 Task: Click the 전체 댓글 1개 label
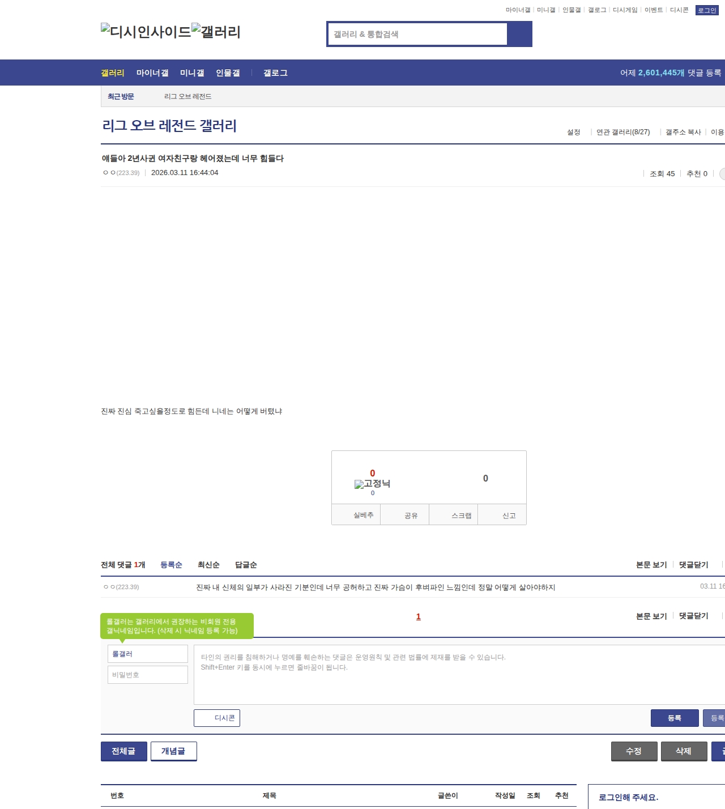pos(123,565)
